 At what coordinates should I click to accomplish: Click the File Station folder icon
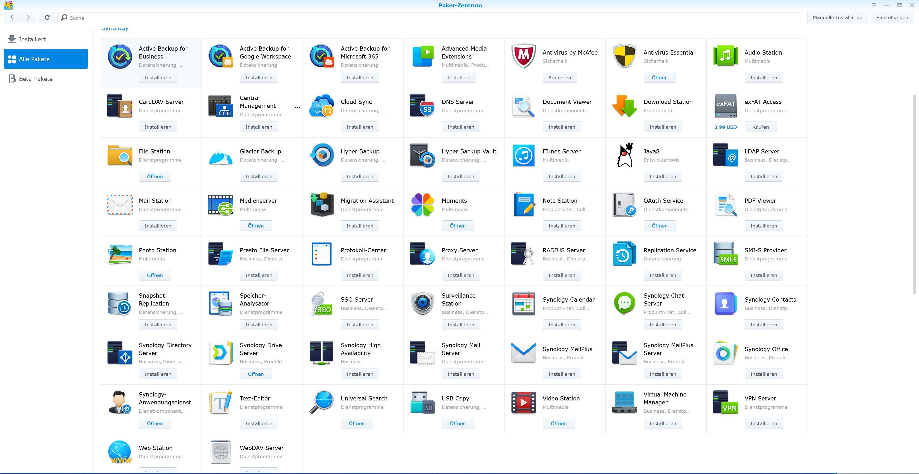tap(120, 155)
